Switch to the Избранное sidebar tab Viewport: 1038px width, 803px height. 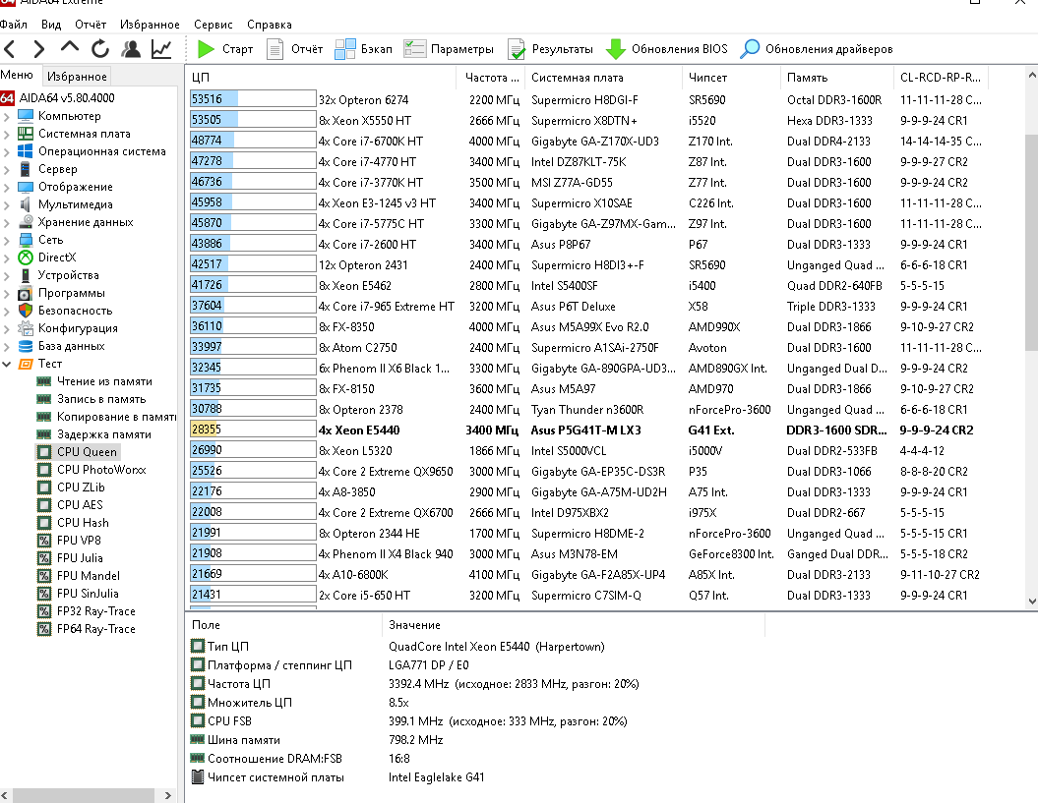(77, 76)
